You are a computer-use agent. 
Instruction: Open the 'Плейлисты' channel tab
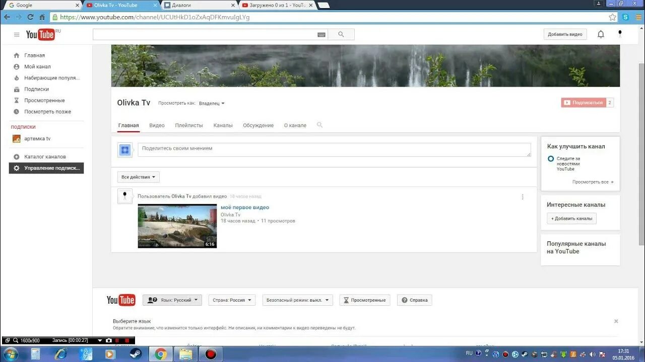(189, 125)
